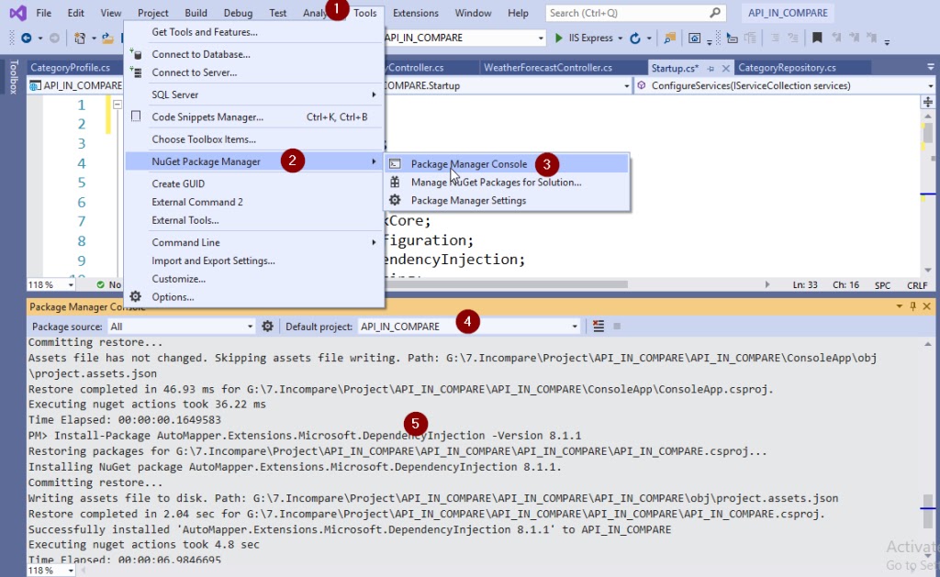Select Customize menu entry
Viewport: 940px width, 577px height.
coord(254,279)
